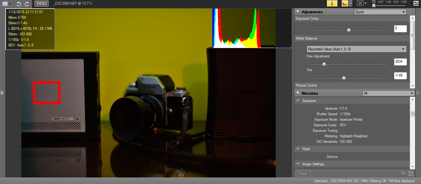Viewport: 421px width, 184px height.
Task: Click the Exposure Comp. slider handle
Action: tap(349, 30)
